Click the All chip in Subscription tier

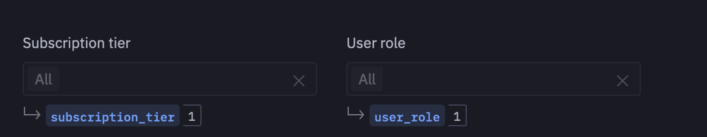click(x=43, y=79)
